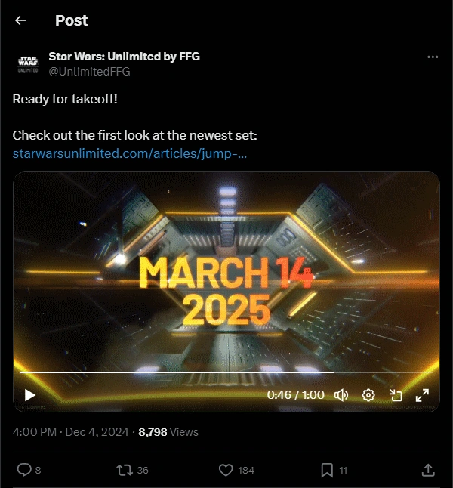Share the post
This screenshot has width=453, height=488.
428,470
